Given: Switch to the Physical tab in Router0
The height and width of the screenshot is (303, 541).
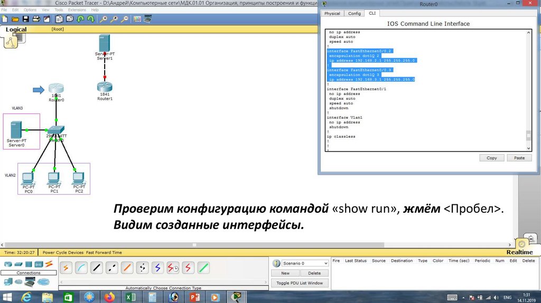Looking at the screenshot, I should (332, 13).
